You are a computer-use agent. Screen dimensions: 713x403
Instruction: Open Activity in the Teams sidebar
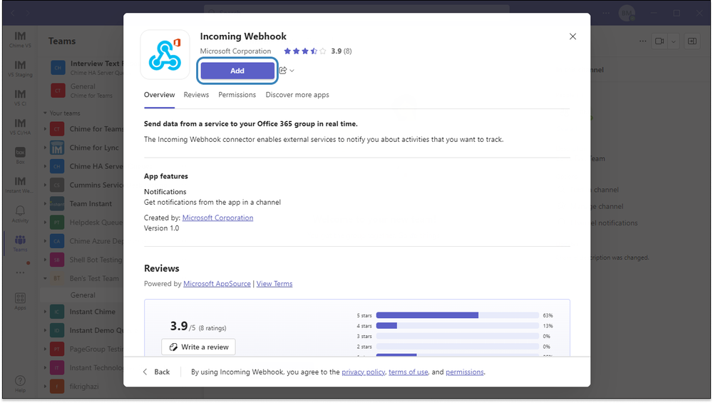point(20,214)
